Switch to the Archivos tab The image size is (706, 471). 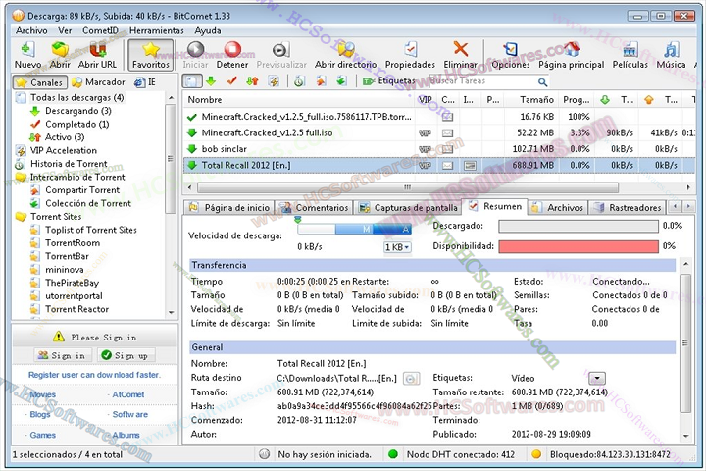coord(558,208)
